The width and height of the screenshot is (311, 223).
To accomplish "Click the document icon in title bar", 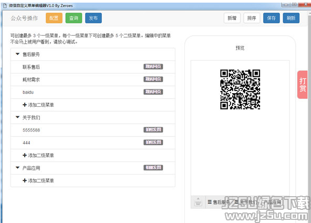I will click(5, 6).
